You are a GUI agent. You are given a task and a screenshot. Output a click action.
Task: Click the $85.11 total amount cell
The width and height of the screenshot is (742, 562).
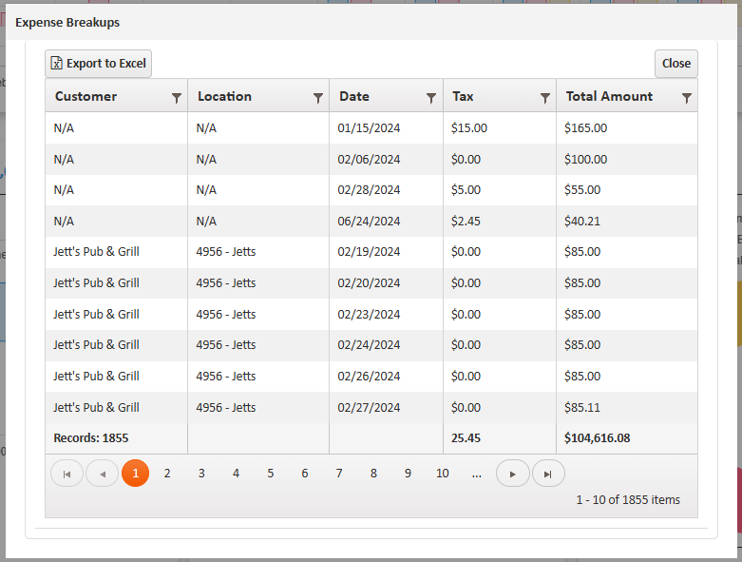point(582,407)
